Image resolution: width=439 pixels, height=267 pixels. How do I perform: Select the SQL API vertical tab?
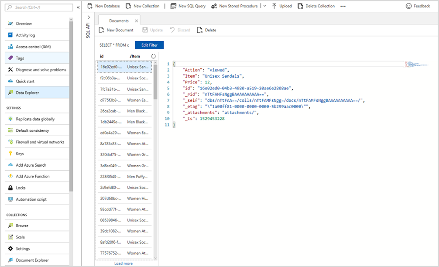click(x=89, y=29)
